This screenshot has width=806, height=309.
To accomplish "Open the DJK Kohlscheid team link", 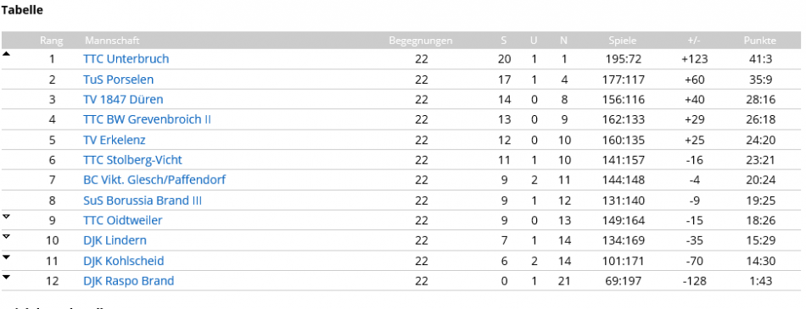I will click(123, 261).
